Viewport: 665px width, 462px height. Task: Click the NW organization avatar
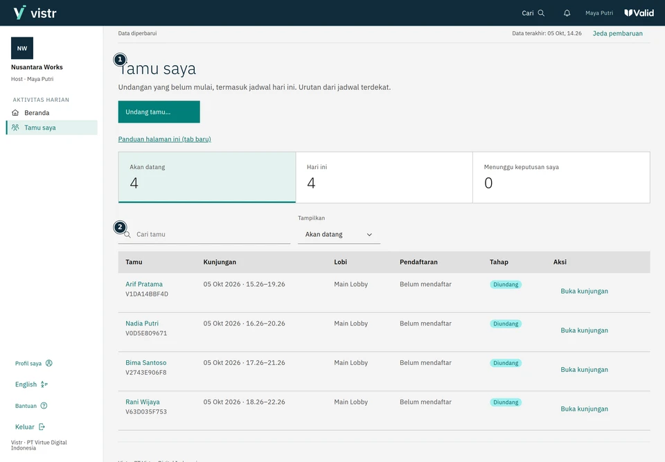pos(22,48)
